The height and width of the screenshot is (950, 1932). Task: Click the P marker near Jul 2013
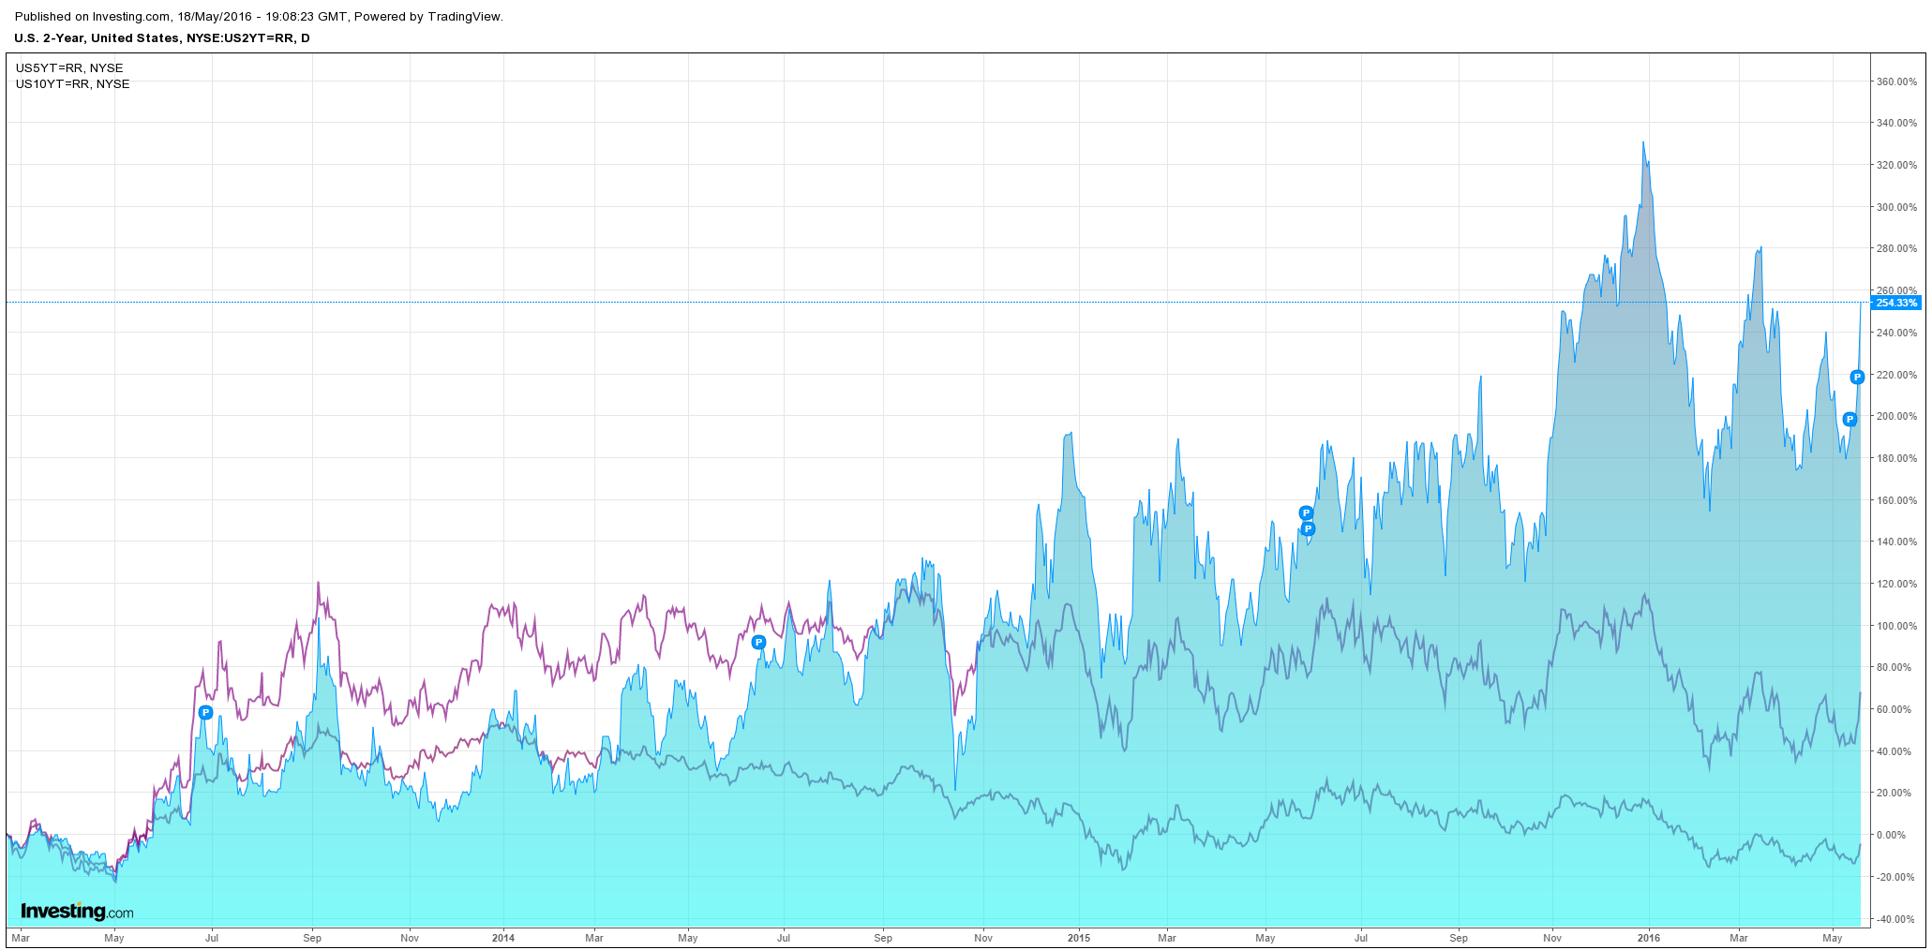(x=206, y=713)
